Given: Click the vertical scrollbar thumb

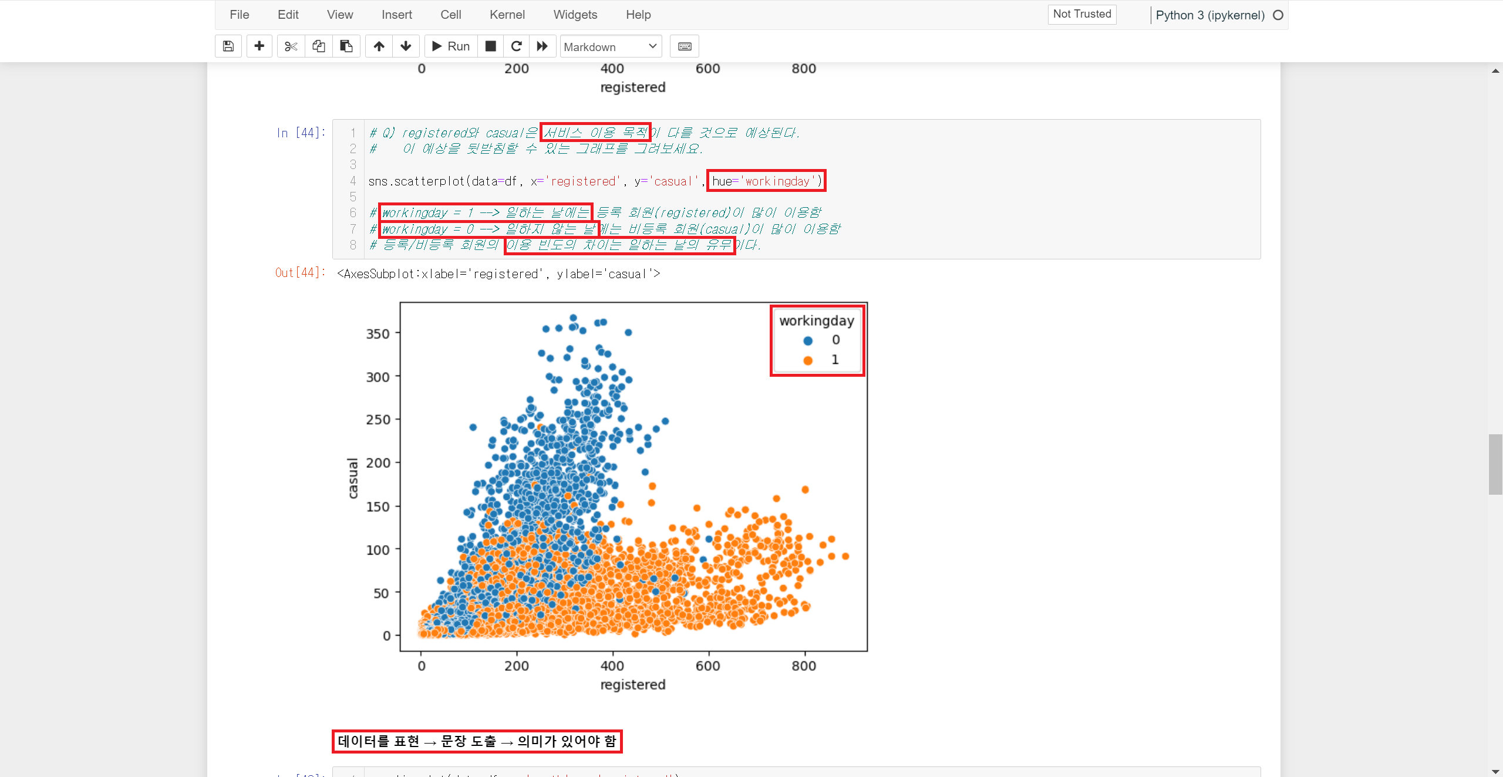Looking at the screenshot, I should 1495,464.
